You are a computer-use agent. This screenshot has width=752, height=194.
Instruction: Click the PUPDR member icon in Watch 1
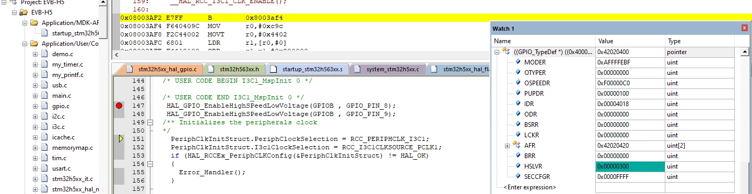[518, 93]
